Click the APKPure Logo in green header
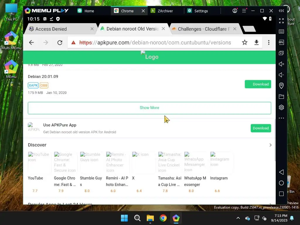Viewport: 300px width, 225px height. 150,56
